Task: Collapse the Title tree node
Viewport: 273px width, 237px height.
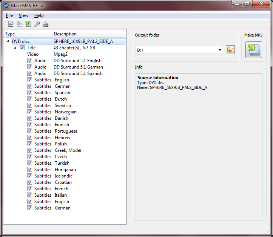Action: [15, 47]
